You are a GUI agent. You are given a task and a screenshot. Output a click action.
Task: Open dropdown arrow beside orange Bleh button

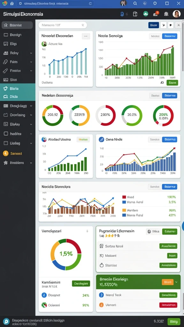tap(176, 282)
